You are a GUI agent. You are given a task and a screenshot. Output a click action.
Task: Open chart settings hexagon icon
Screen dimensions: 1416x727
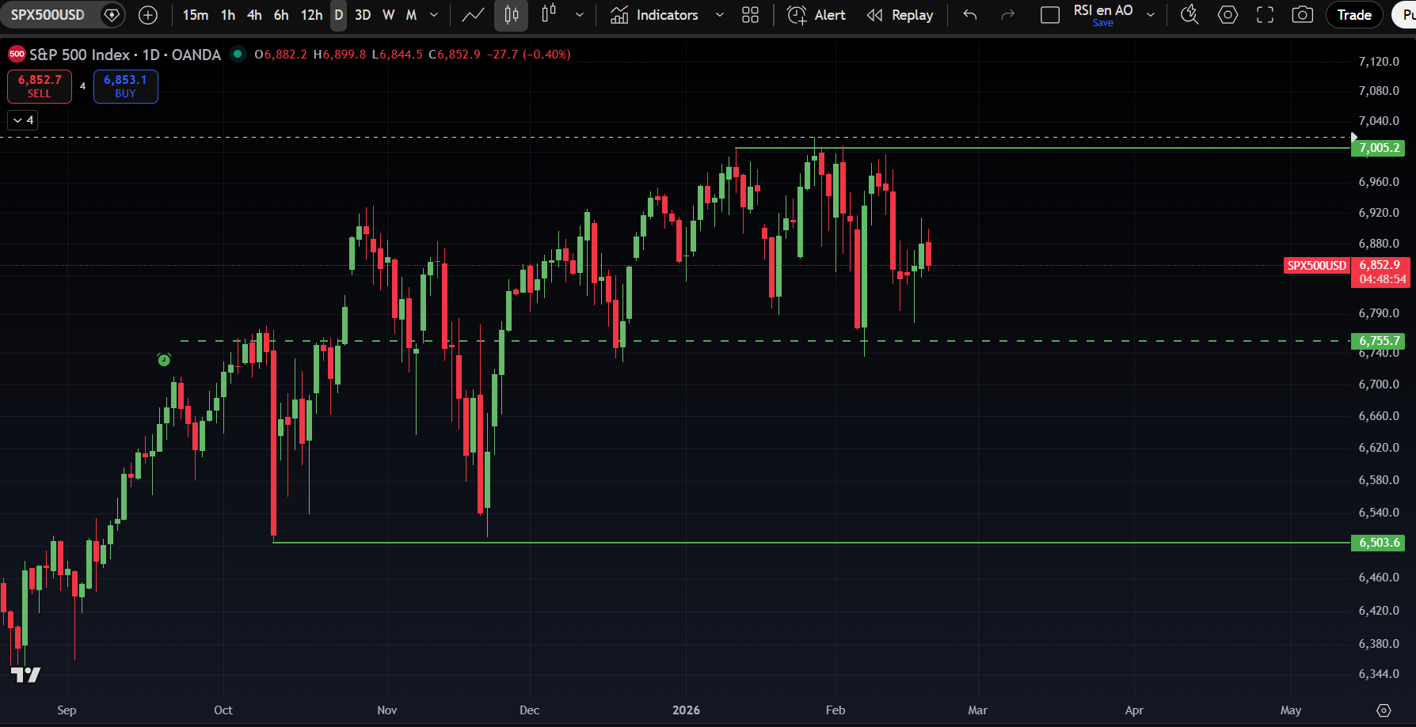pyautogui.click(x=1228, y=15)
